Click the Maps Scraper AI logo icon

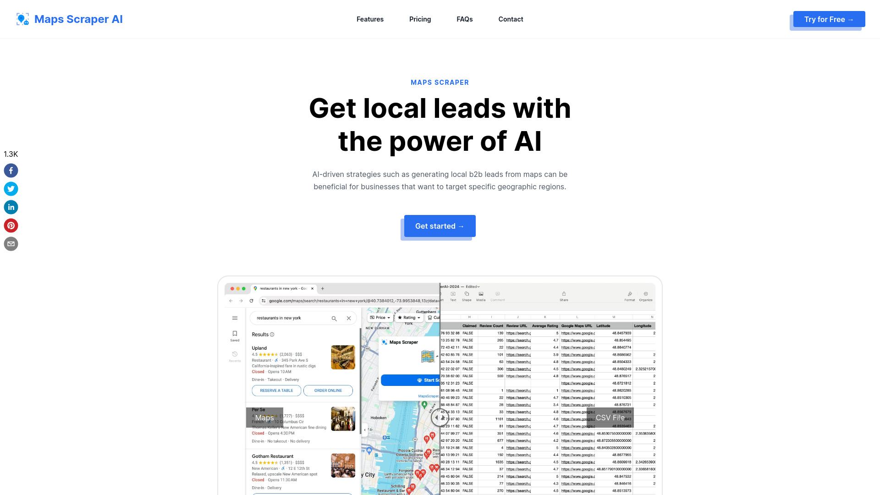[22, 19]
